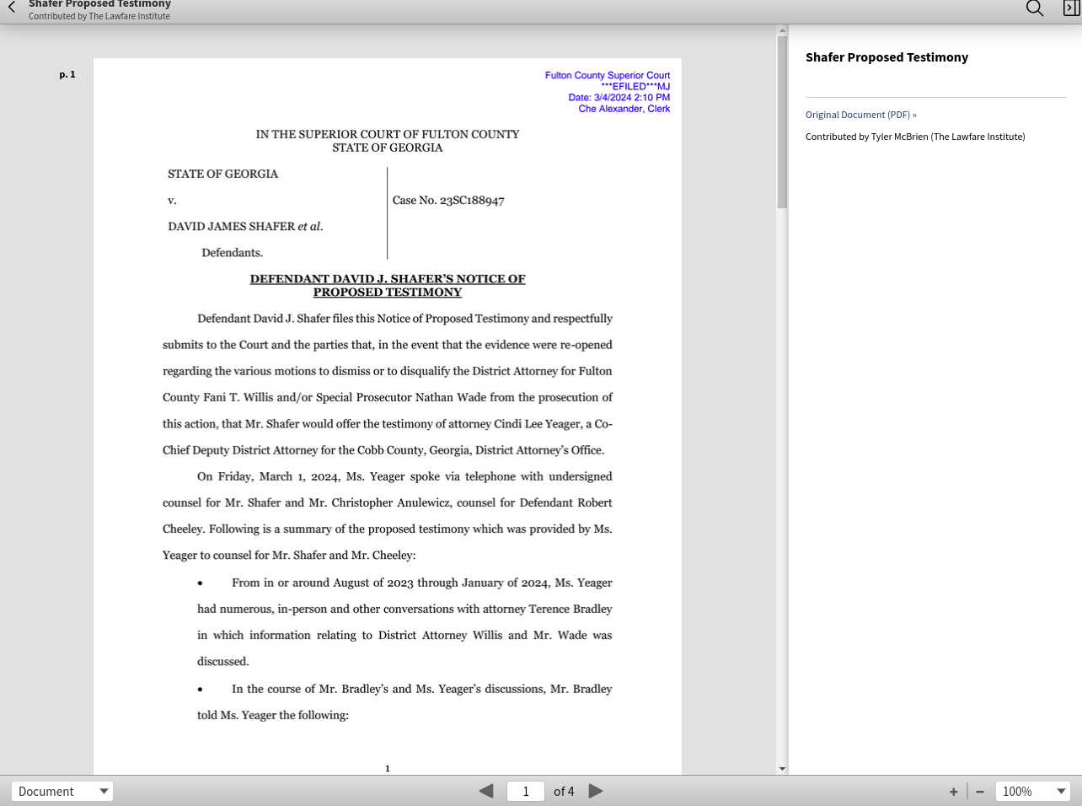Collapse the sidebar panel icon
Viewport: 1082px width, 806px height.
click(1071, 8)
